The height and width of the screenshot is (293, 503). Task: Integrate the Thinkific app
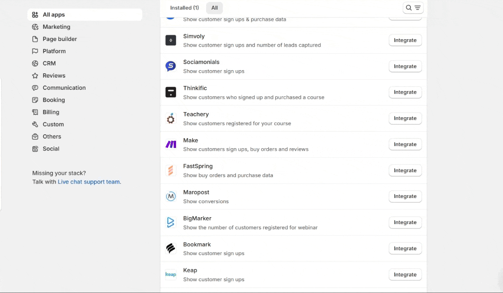[405, 92]
